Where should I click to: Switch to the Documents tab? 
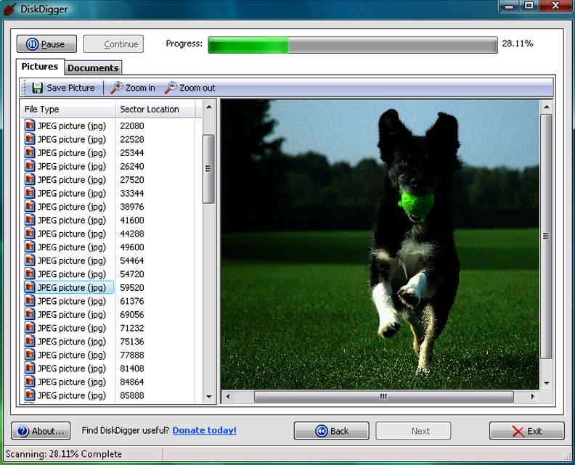[x=93, y=67]
